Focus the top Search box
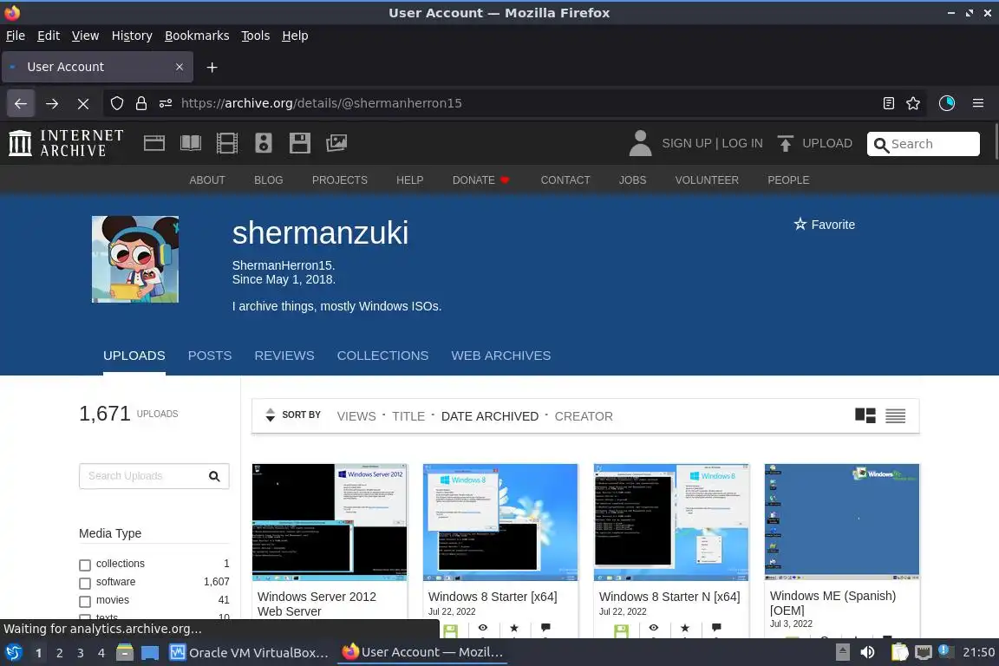Viewport: 999px width, 666px height. click(x=924, y=143)
